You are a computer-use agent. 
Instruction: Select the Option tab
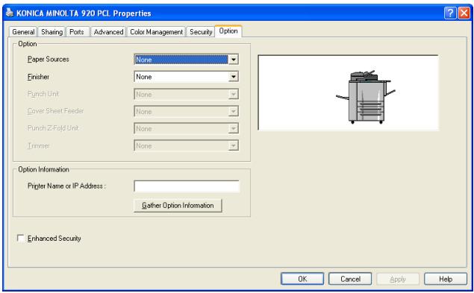point(228,31)
